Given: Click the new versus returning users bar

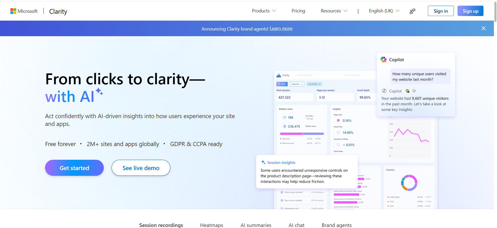Looking at the screenshot, I should [x=302, y=134].
